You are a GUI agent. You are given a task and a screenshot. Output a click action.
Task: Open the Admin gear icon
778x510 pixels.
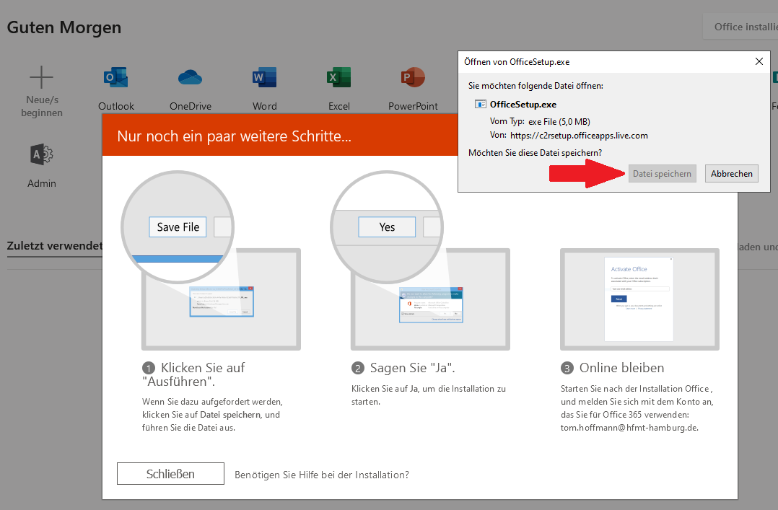click(x=42, y=155)
